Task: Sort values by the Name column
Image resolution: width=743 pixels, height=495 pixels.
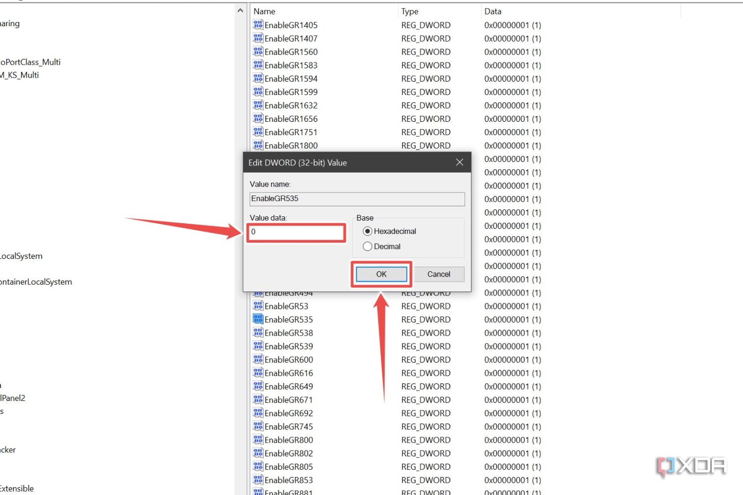Action: coord(264,11)
